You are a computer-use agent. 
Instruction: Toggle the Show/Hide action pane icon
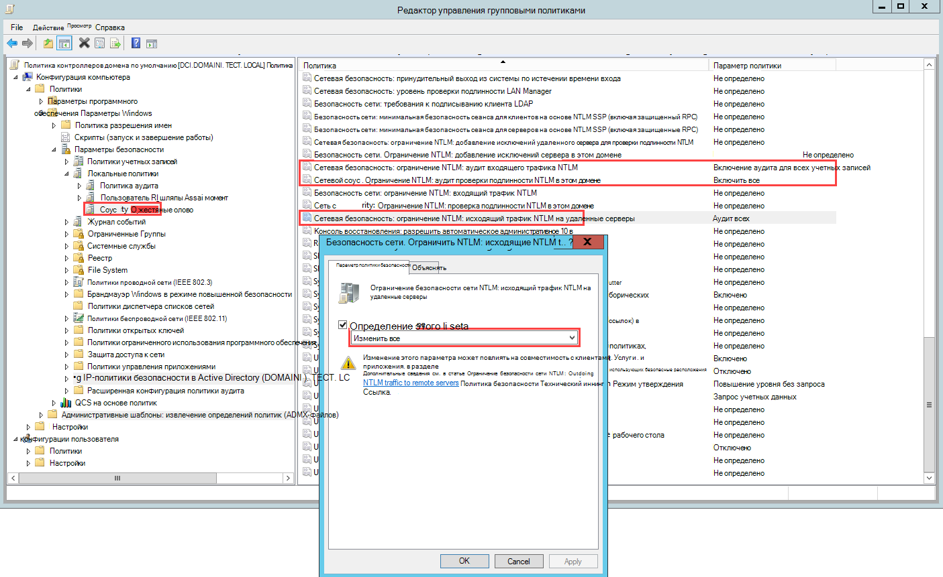tap(152, 43)
